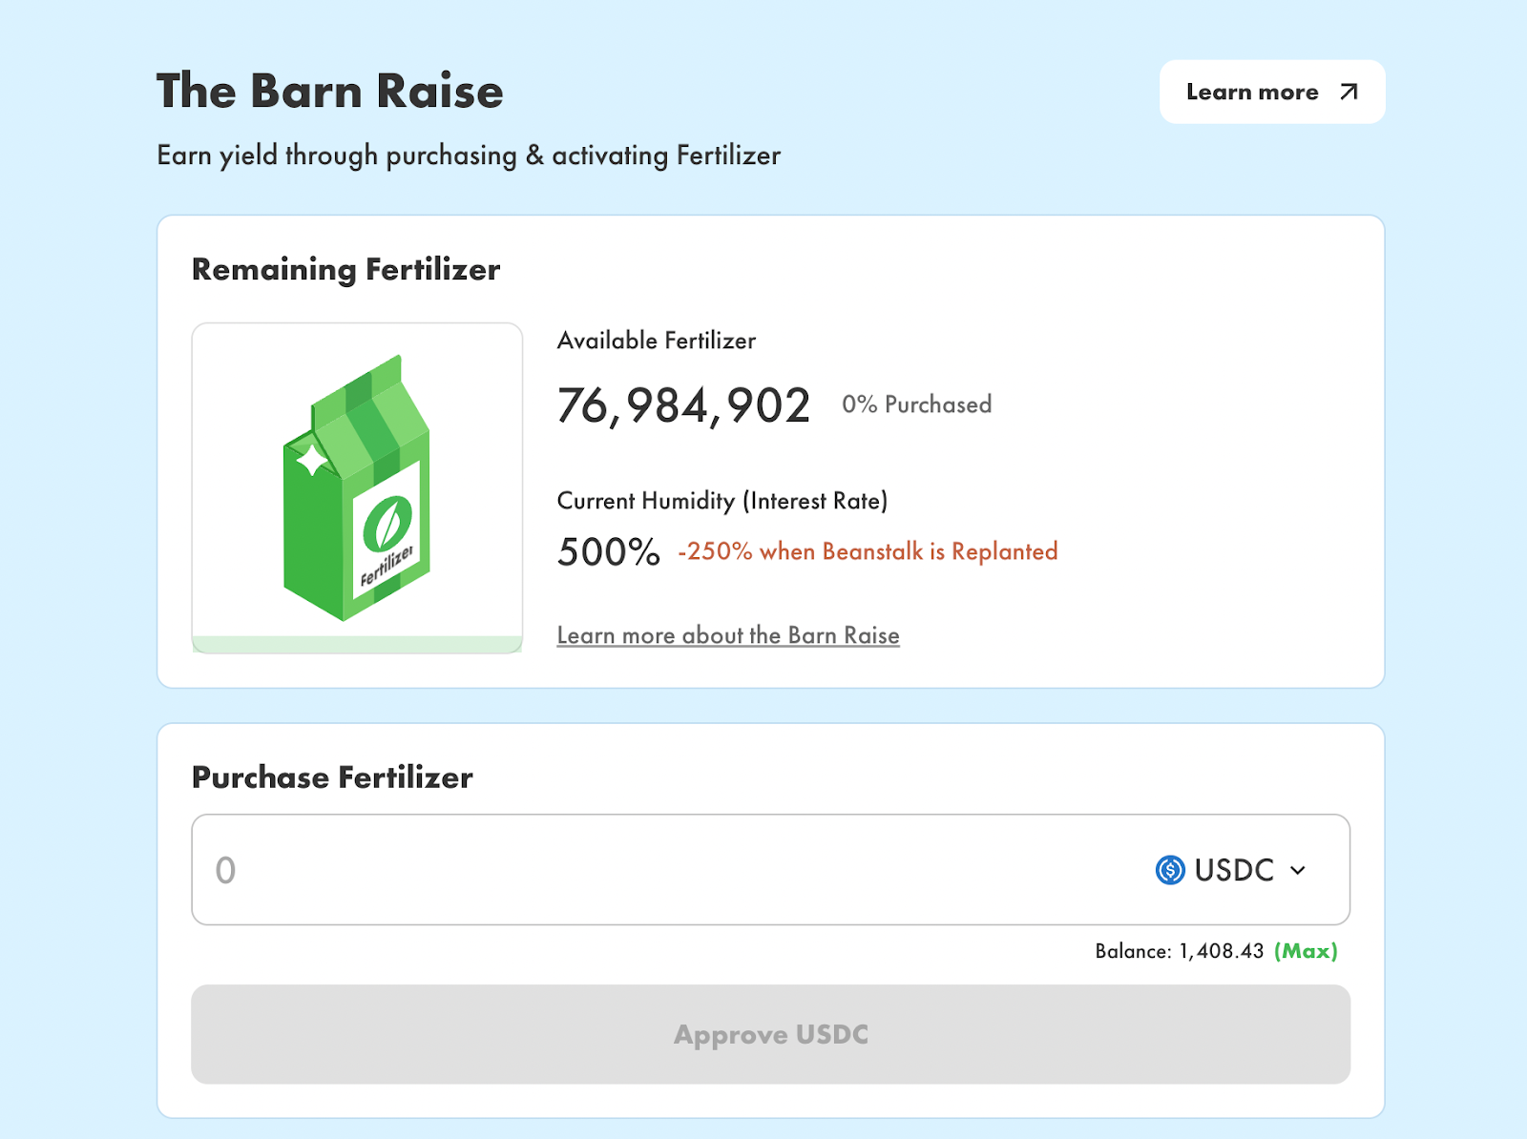Image resolution: width=1527 pixels, height=1139 pixels.
Task: Click the Balance: 1,408.43 text
Action: tap(1179, 951)
